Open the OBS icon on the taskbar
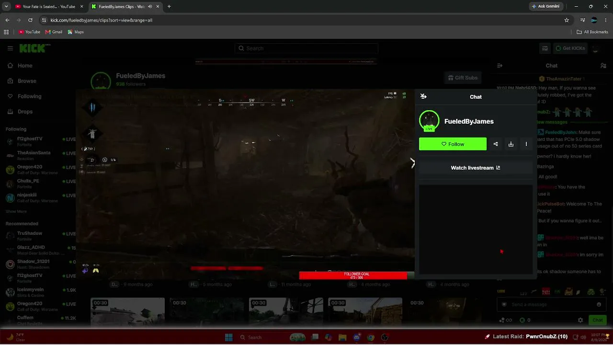The height and width of the screenshot is (345, 613). 385,337
